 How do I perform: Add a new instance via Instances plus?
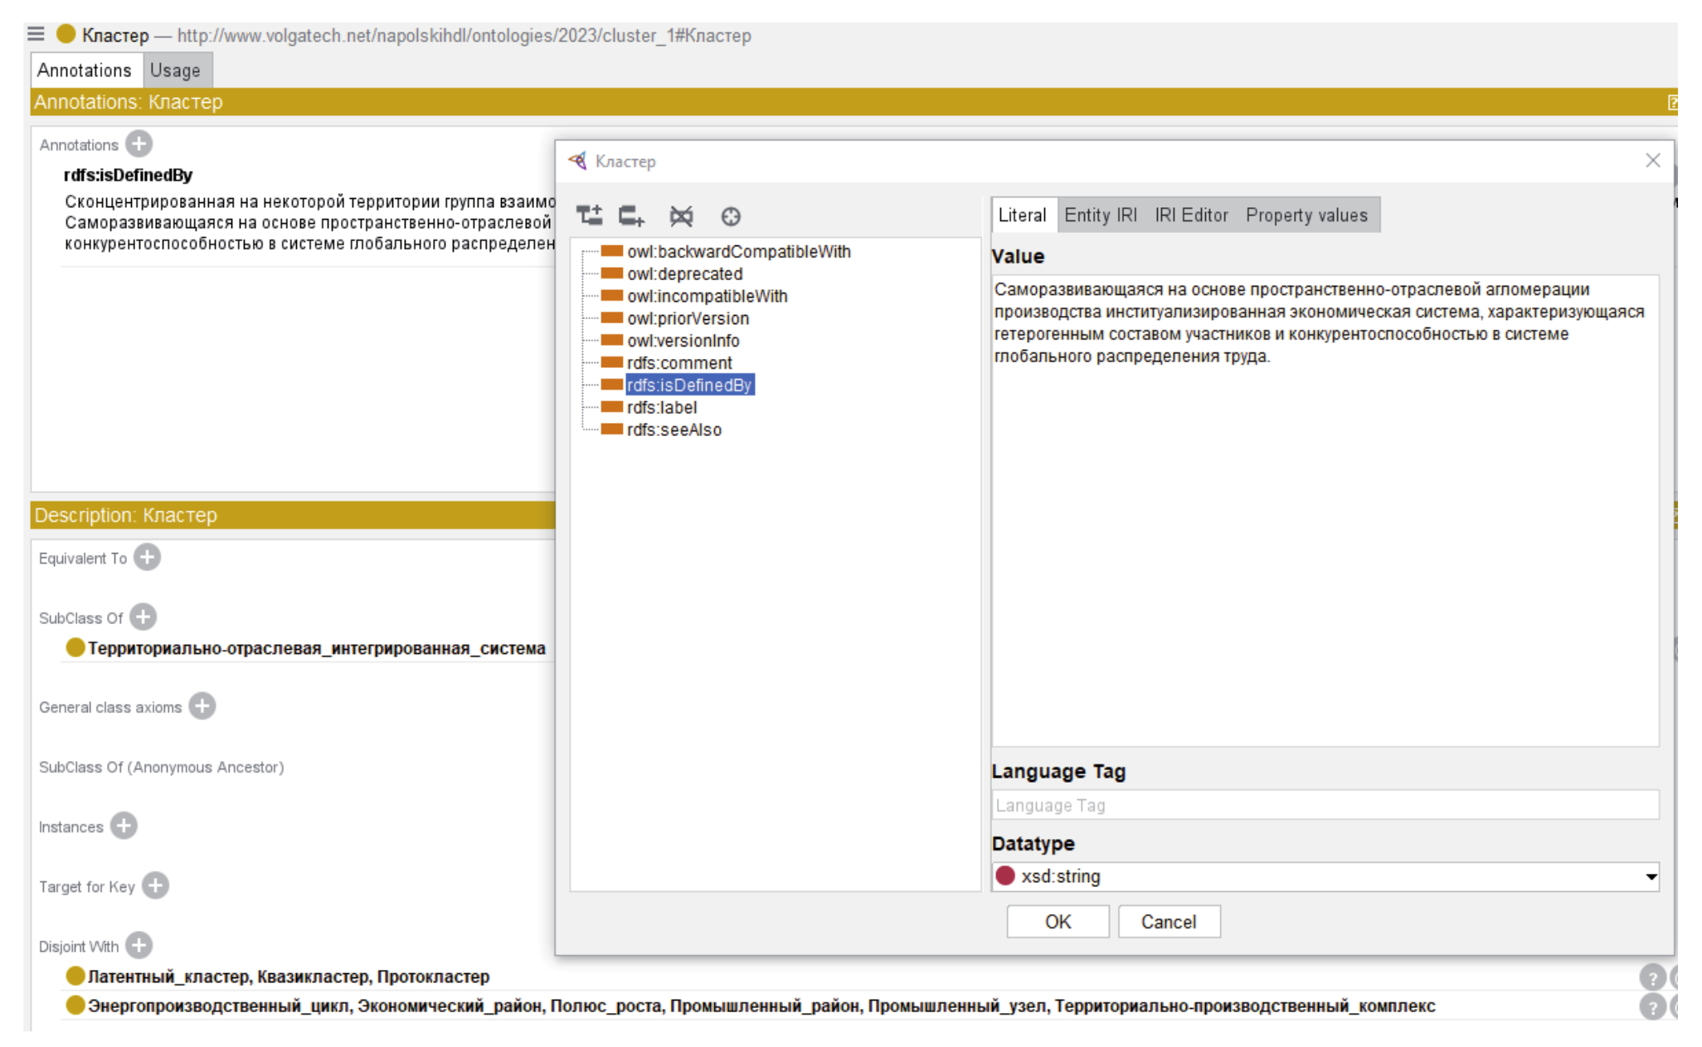coord(124,826)
